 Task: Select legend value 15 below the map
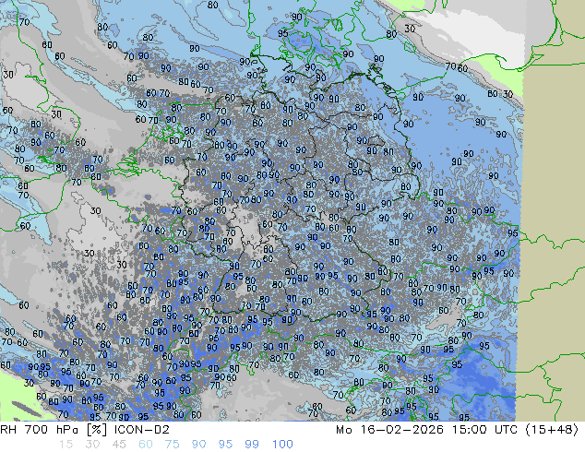click(x=66, y=445)
